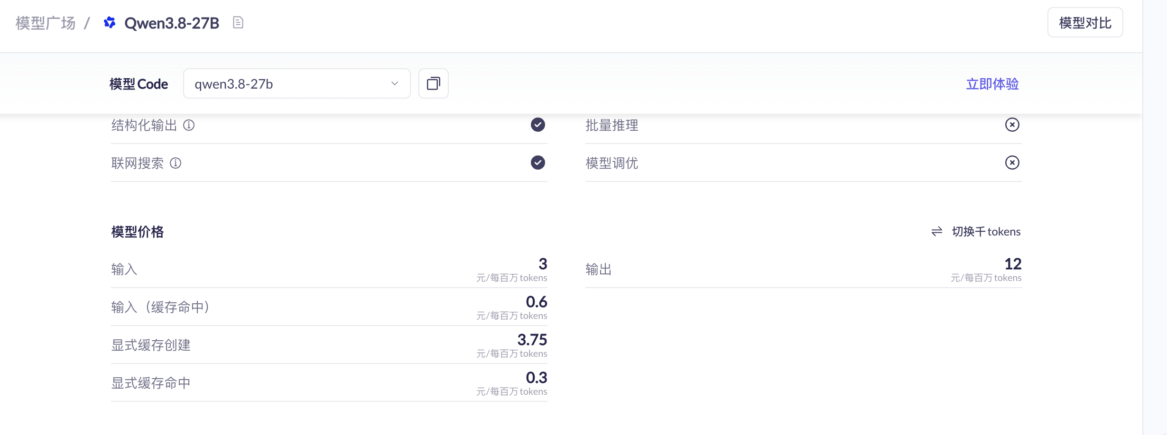Show info for 结构化输出
This screenshot has height=435, width=1167.
(189, 125)
